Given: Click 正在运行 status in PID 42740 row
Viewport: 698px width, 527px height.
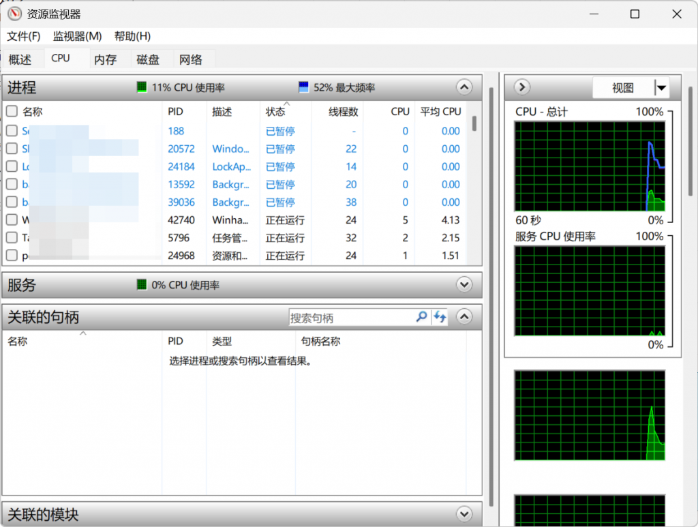Looking at the screenshot, I should coord(285,220).
